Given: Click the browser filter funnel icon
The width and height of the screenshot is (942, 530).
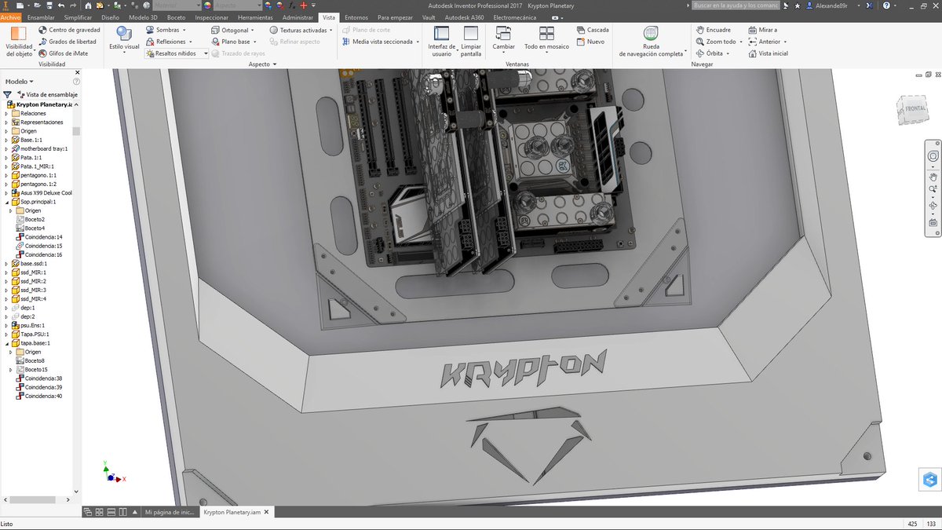Looking at the screenshot, I should (7, 94).
